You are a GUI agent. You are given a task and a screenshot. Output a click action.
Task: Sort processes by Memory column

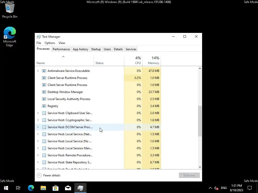coord(152,61)
